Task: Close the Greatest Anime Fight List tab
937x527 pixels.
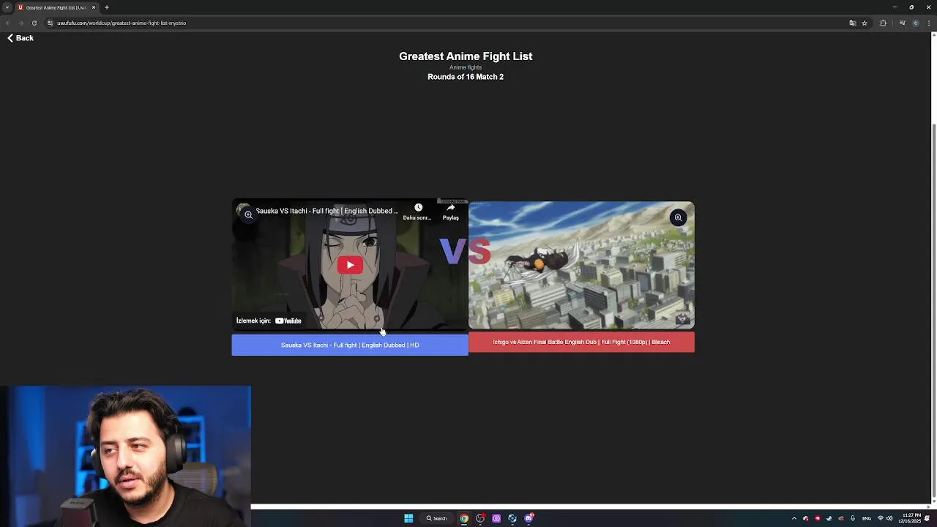Action: [x=93, y=7]
